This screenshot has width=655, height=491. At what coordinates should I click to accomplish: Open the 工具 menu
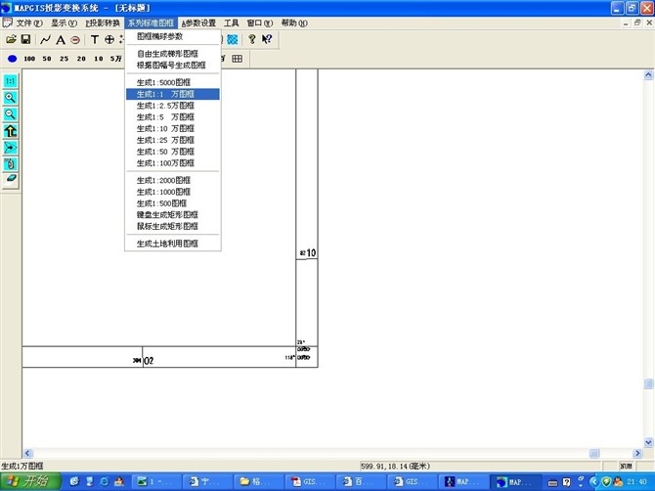point(231,22)
